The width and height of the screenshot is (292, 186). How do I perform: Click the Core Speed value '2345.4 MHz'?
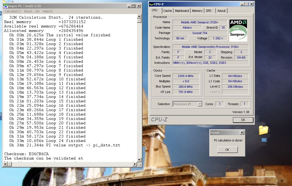(x=186, y=76)
